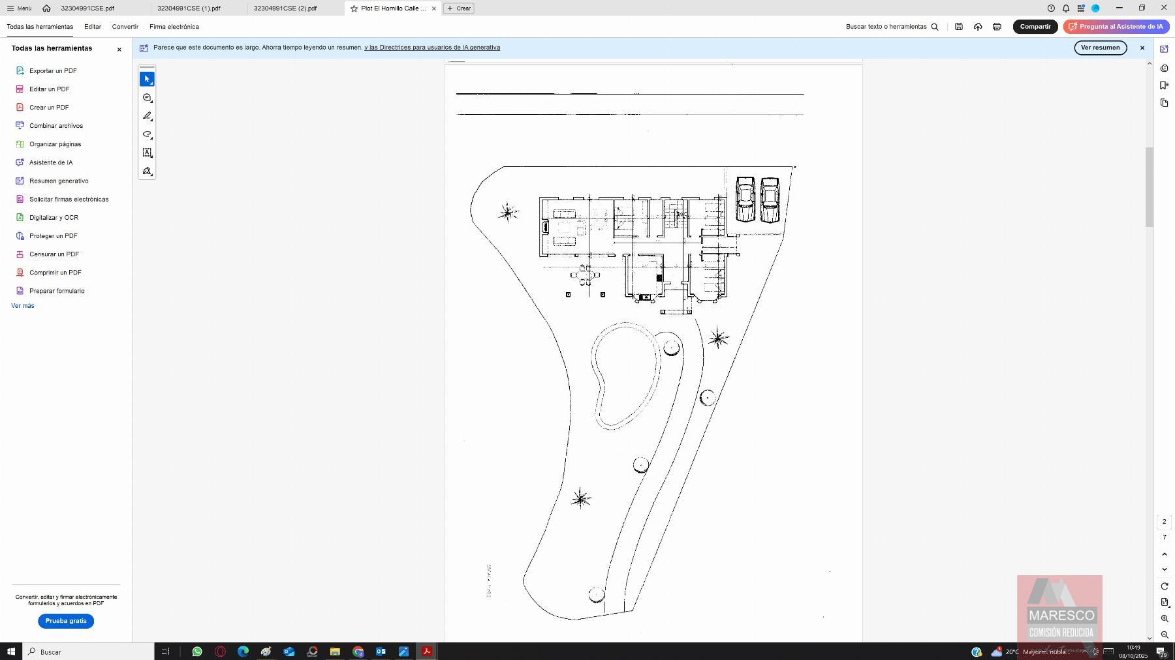Click the text box selection tool
Viewport: 1175px width, 660px height.
147,153
